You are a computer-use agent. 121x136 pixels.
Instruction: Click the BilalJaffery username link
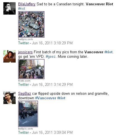[x=27, y=4]
